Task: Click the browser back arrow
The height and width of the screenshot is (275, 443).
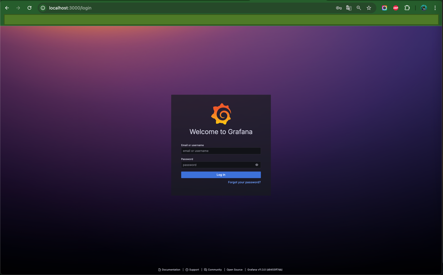Action: [7, 8]
